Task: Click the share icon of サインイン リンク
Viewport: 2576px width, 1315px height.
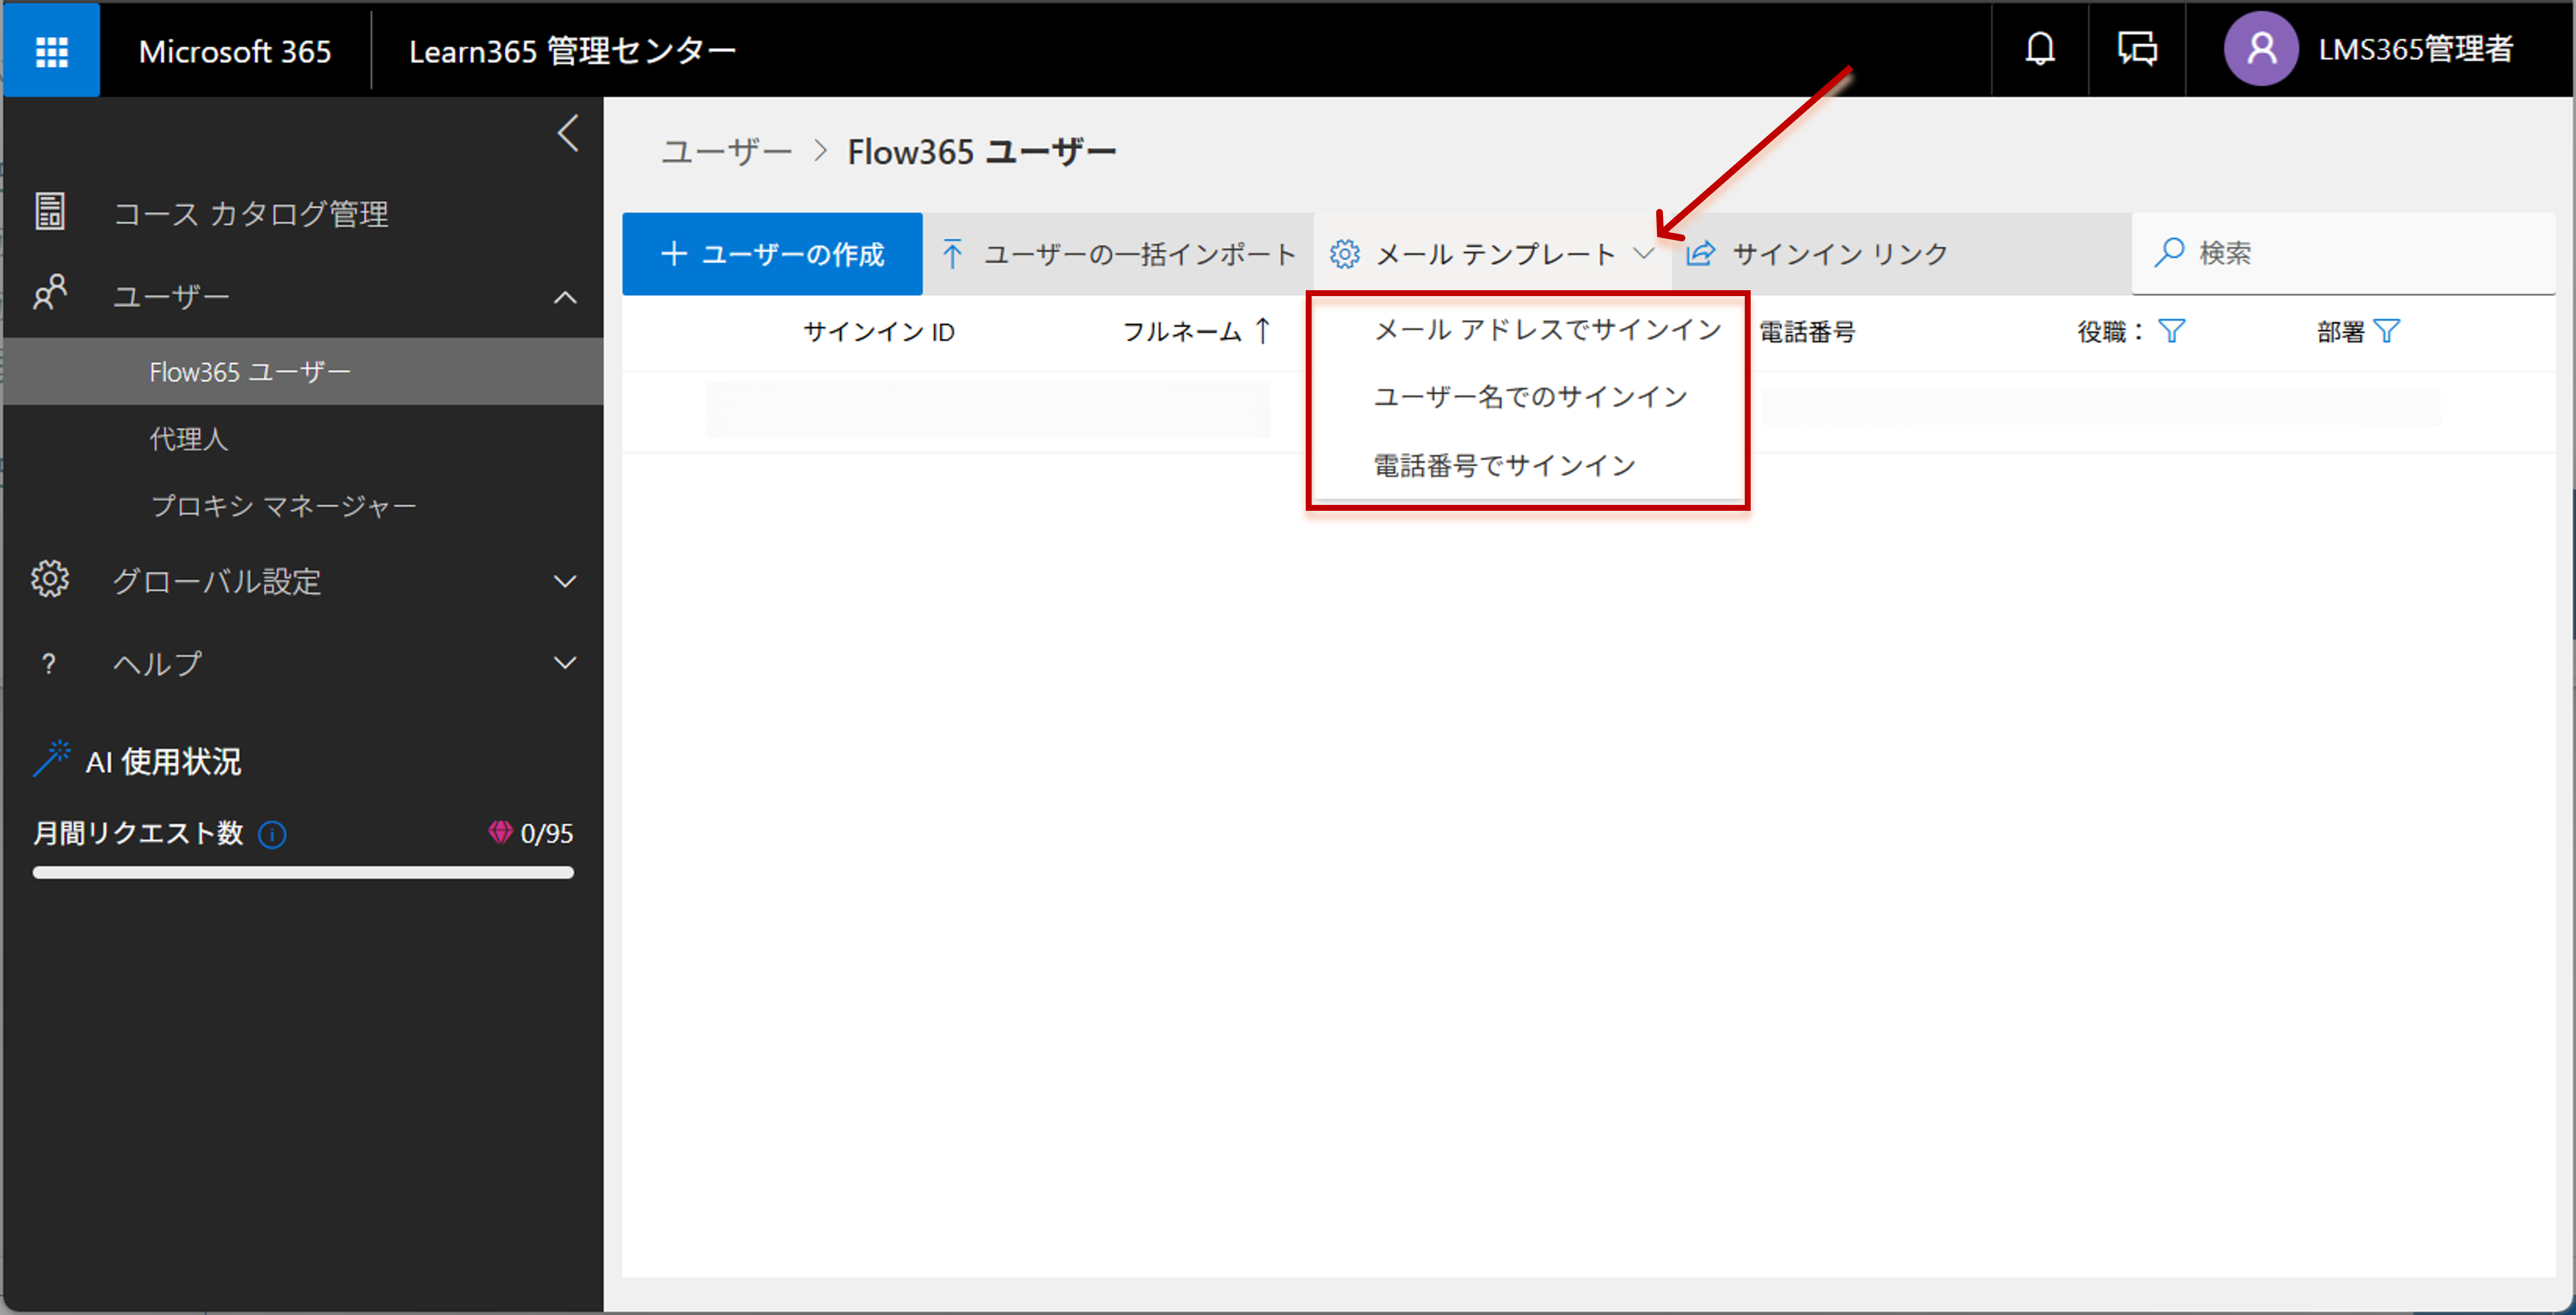Action: 1700,254
